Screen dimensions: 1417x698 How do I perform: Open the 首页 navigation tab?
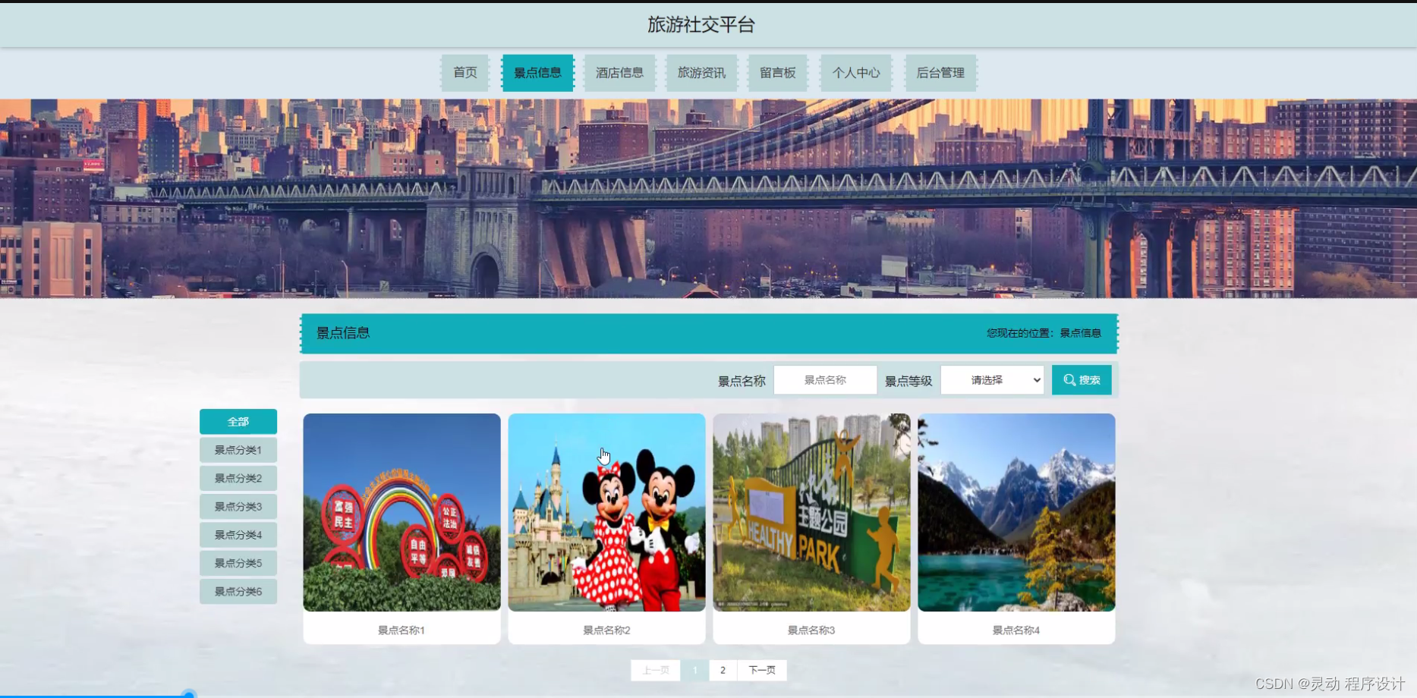pos(464,73)
